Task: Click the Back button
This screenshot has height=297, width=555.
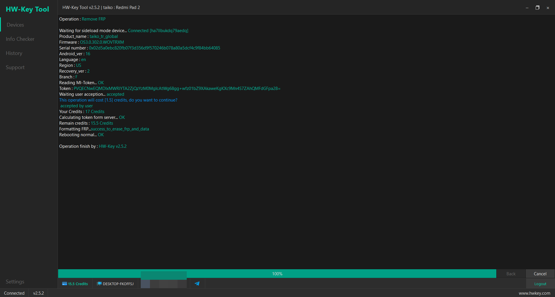Action: click(511, 274)
